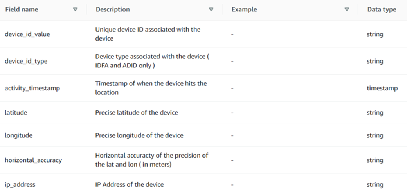Image resolution: width=407 pixels, height=195 pixels.
Task: Select the activity_timestamp field name
Action: click(32, 88)
